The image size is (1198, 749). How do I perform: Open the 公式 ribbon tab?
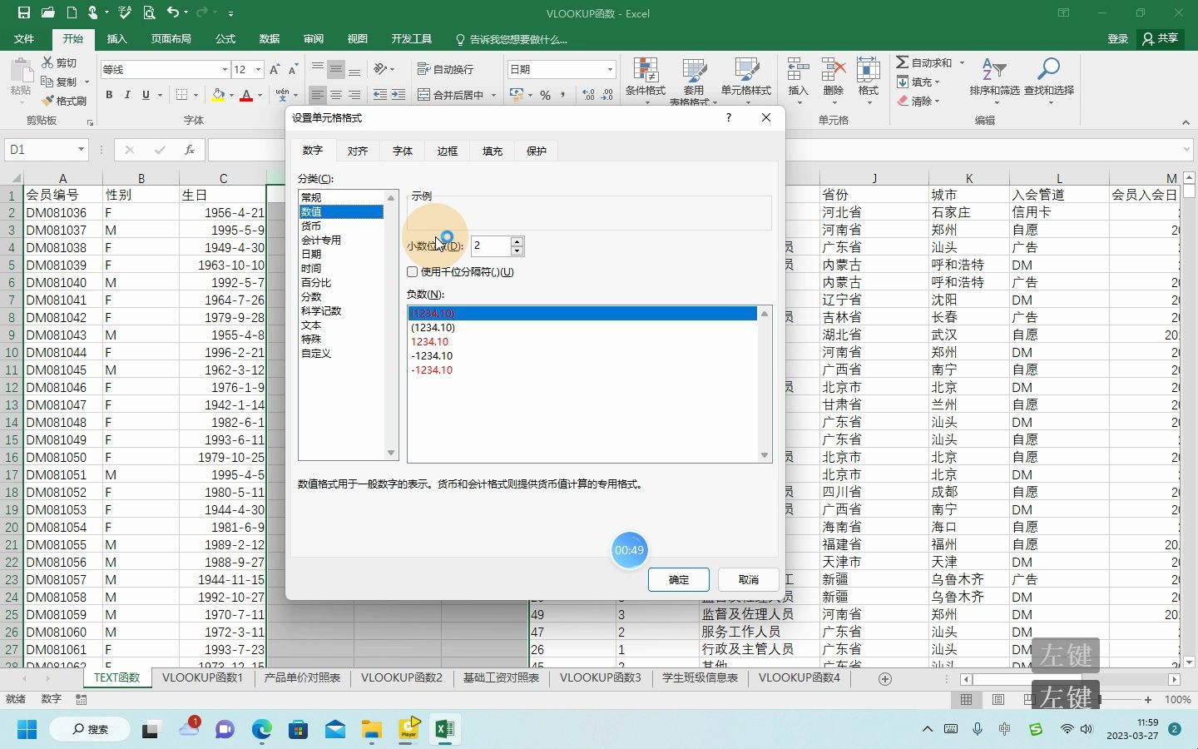(x=223, y=38)
